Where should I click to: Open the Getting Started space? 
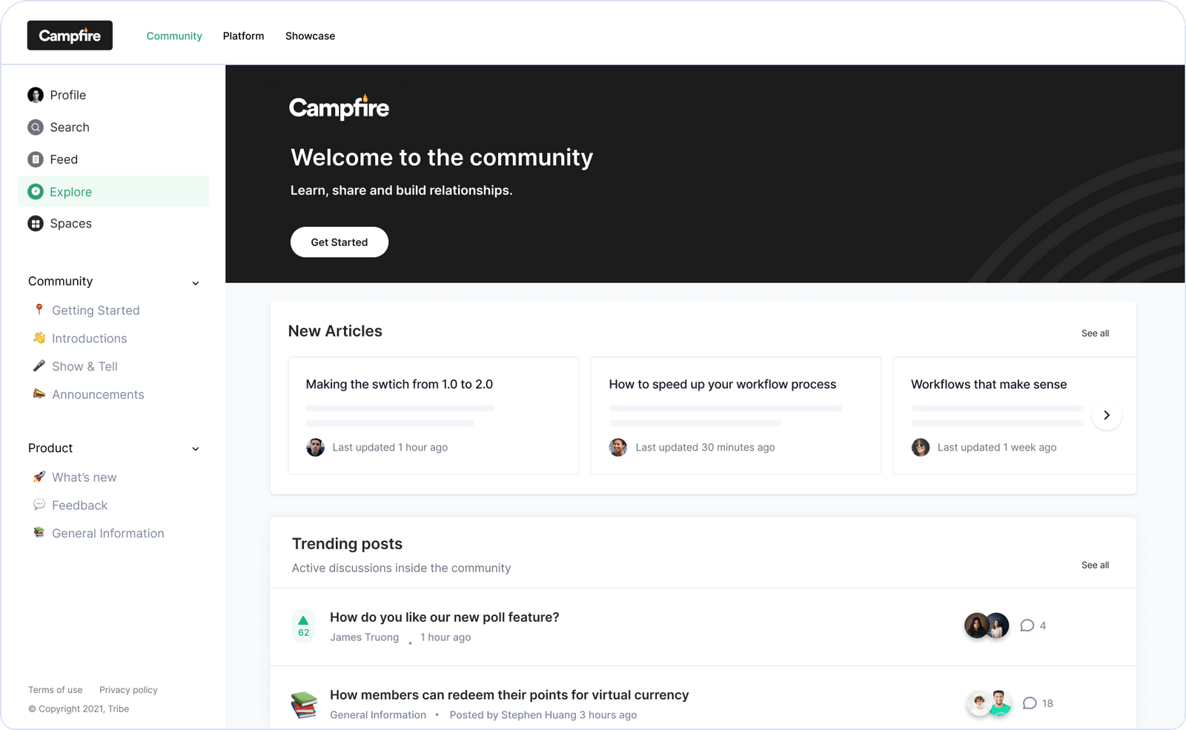tap(96, 311)
